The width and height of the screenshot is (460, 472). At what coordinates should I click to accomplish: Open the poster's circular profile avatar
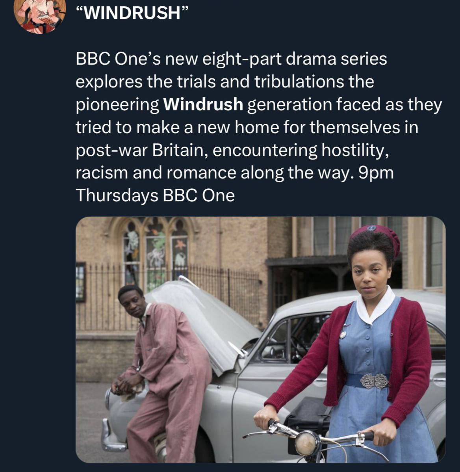click(x=40, y=15)
